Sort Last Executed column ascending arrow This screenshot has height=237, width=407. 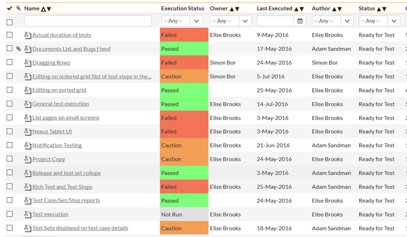[x=296, y=9]
